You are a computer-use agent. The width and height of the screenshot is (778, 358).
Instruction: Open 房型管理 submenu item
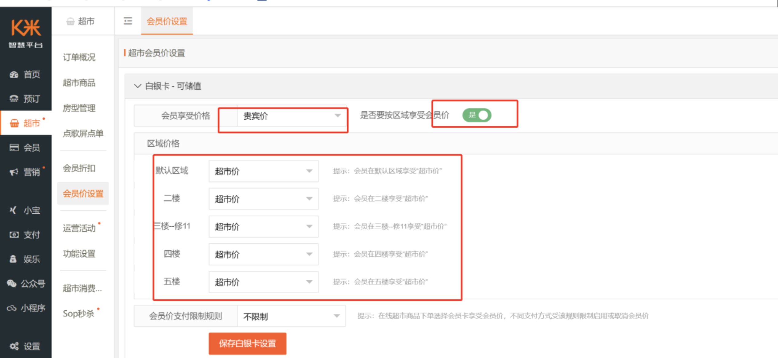[79, 108]
